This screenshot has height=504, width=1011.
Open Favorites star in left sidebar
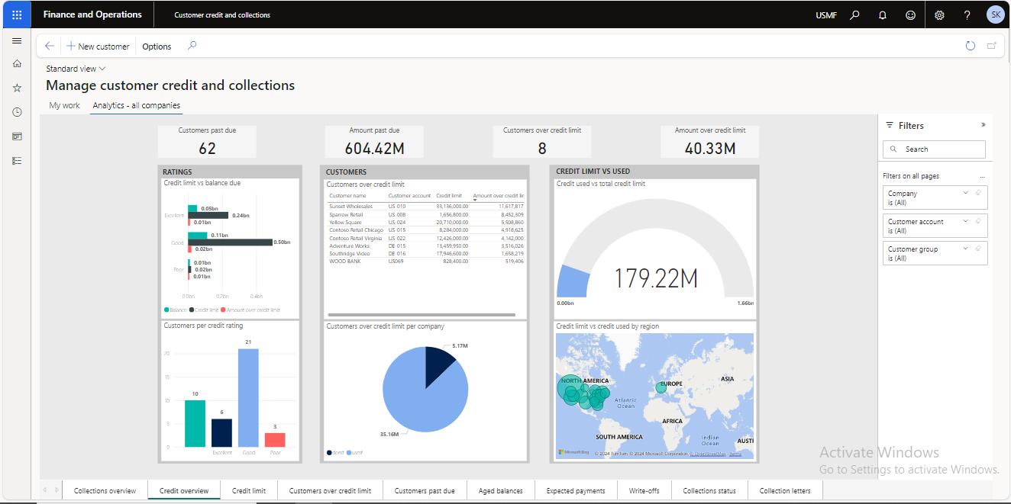pos(17,88)
